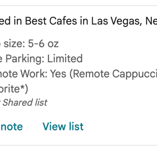Click the word Vegas in heading

[x=126, y=21]
